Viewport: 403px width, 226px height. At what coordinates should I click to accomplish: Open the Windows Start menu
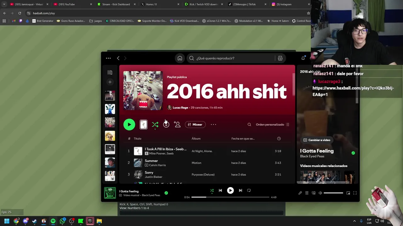point(7,221)
